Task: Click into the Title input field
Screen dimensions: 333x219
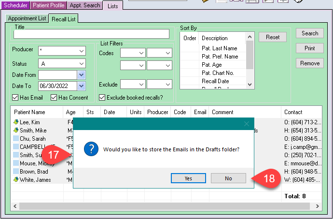Action: tap(91, 34)
